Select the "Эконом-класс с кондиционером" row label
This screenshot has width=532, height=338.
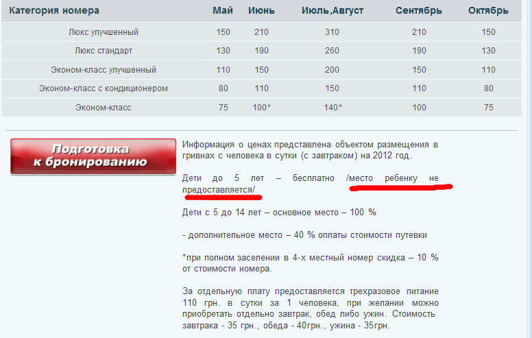[104, 88]
